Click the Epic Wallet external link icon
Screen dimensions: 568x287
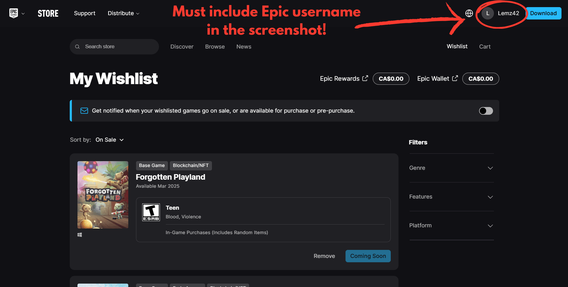(x=455, y=78)
